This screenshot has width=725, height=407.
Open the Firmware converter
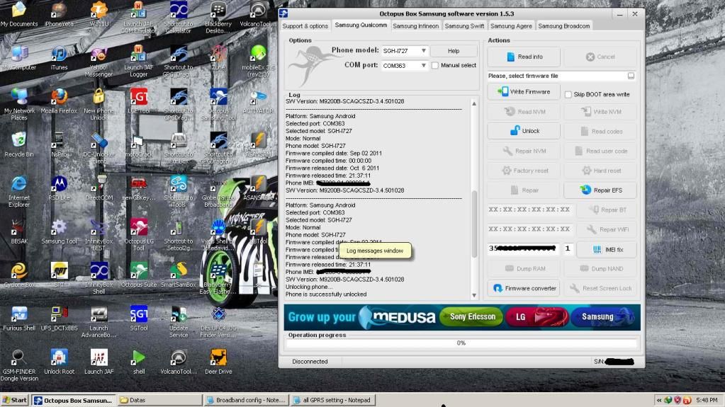[524, 288]
